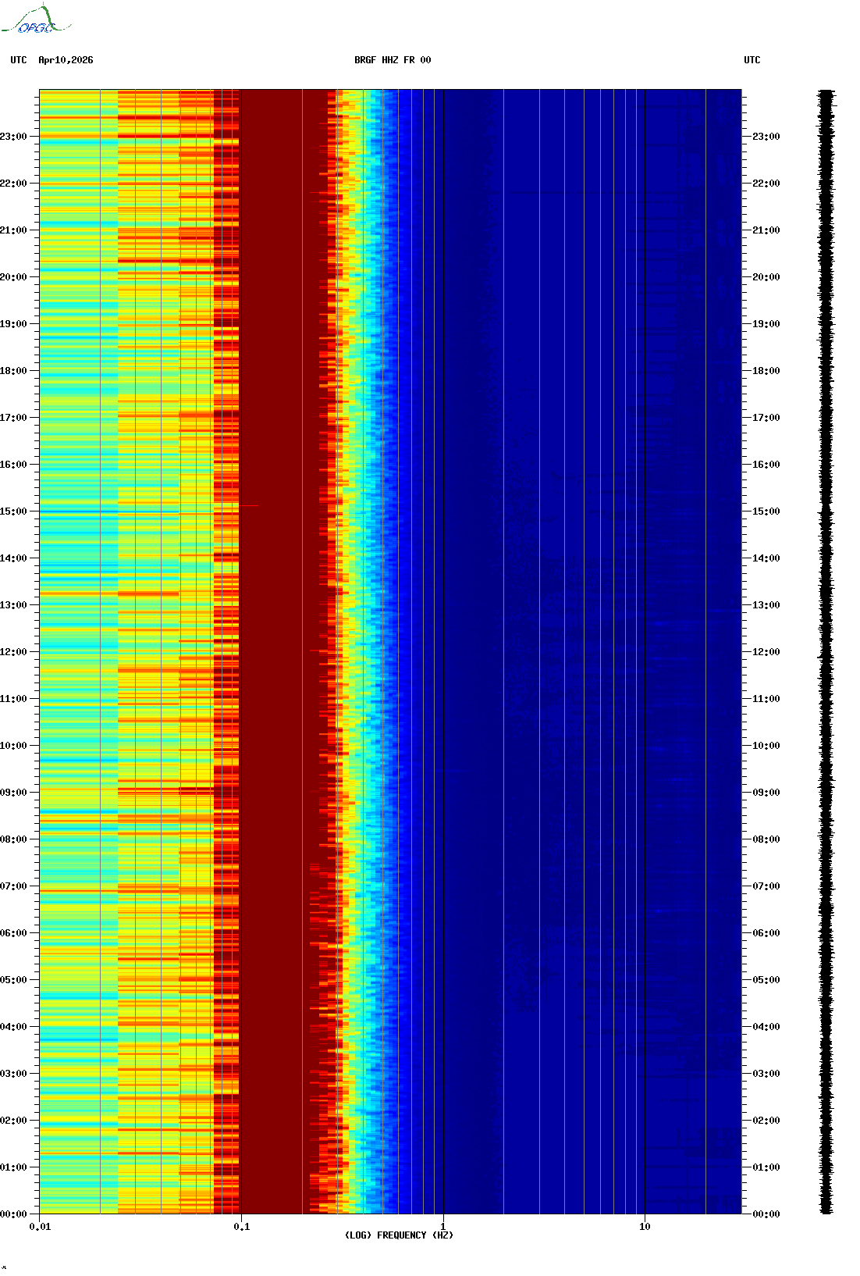Screen dimensions: 860x1276
Task: Pick 20:00 on the right time axis
Action: click(x=766, y=277)
